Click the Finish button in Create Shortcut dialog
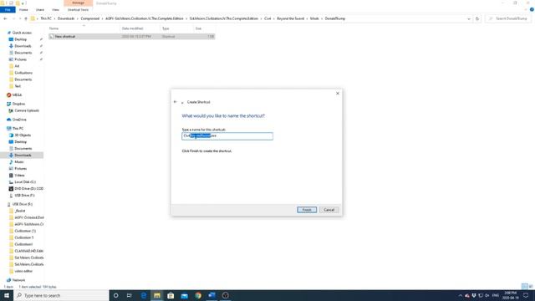The width and height of the screenshot is (535, 301). click(307, 210)
